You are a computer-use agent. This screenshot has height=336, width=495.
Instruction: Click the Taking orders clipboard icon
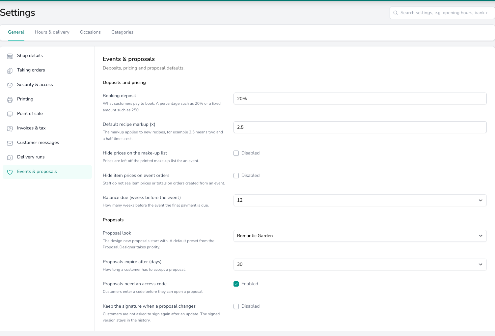click(x=10, y=70)
